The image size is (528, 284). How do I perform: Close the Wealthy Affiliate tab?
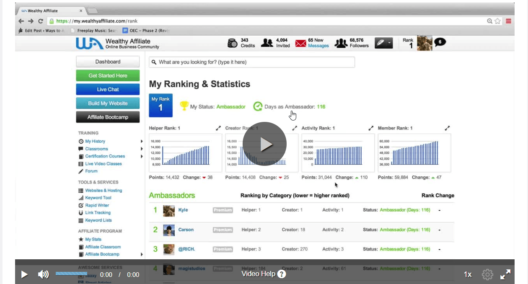click(x=81, y=11)
